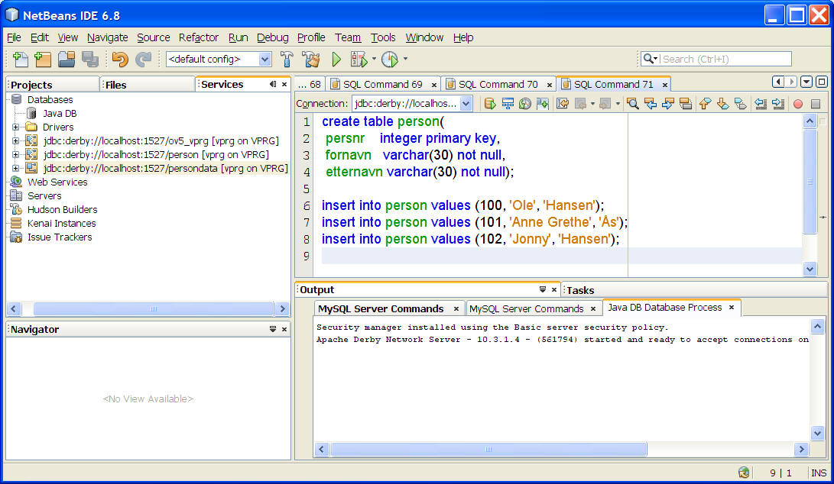Jump to Next Bookmark icon
Image resolution: width=834 pixels, height=484 pixels.
[722, 104]
